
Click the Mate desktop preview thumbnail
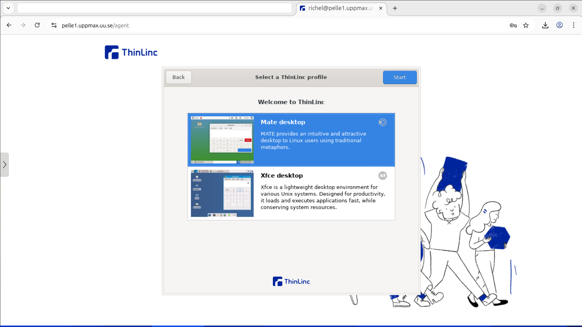click(222, 139)
